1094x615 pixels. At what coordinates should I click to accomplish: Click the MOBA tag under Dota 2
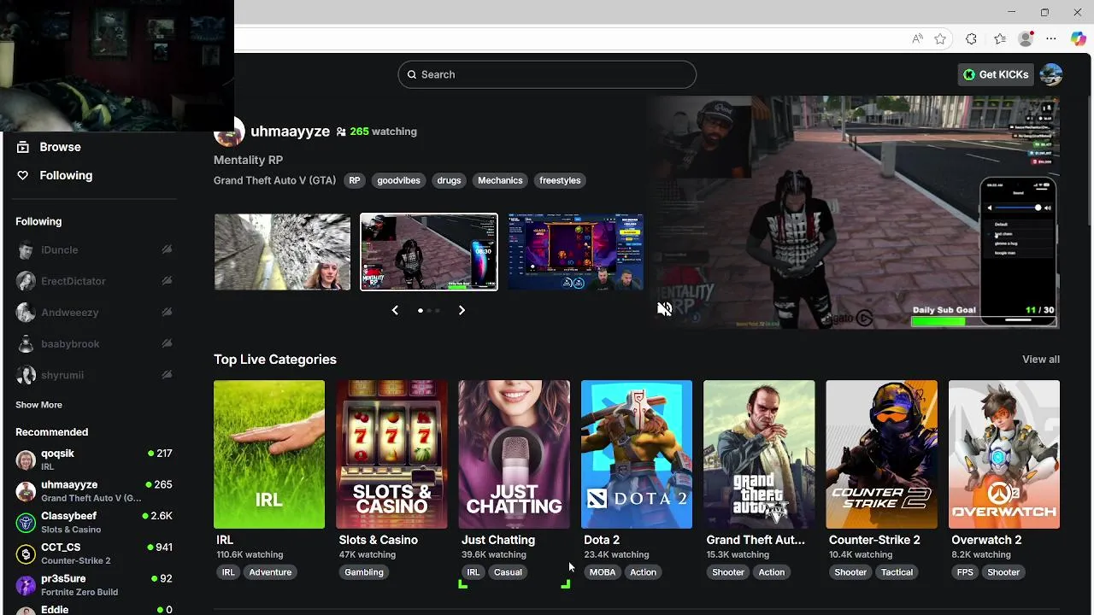[603, 572]
